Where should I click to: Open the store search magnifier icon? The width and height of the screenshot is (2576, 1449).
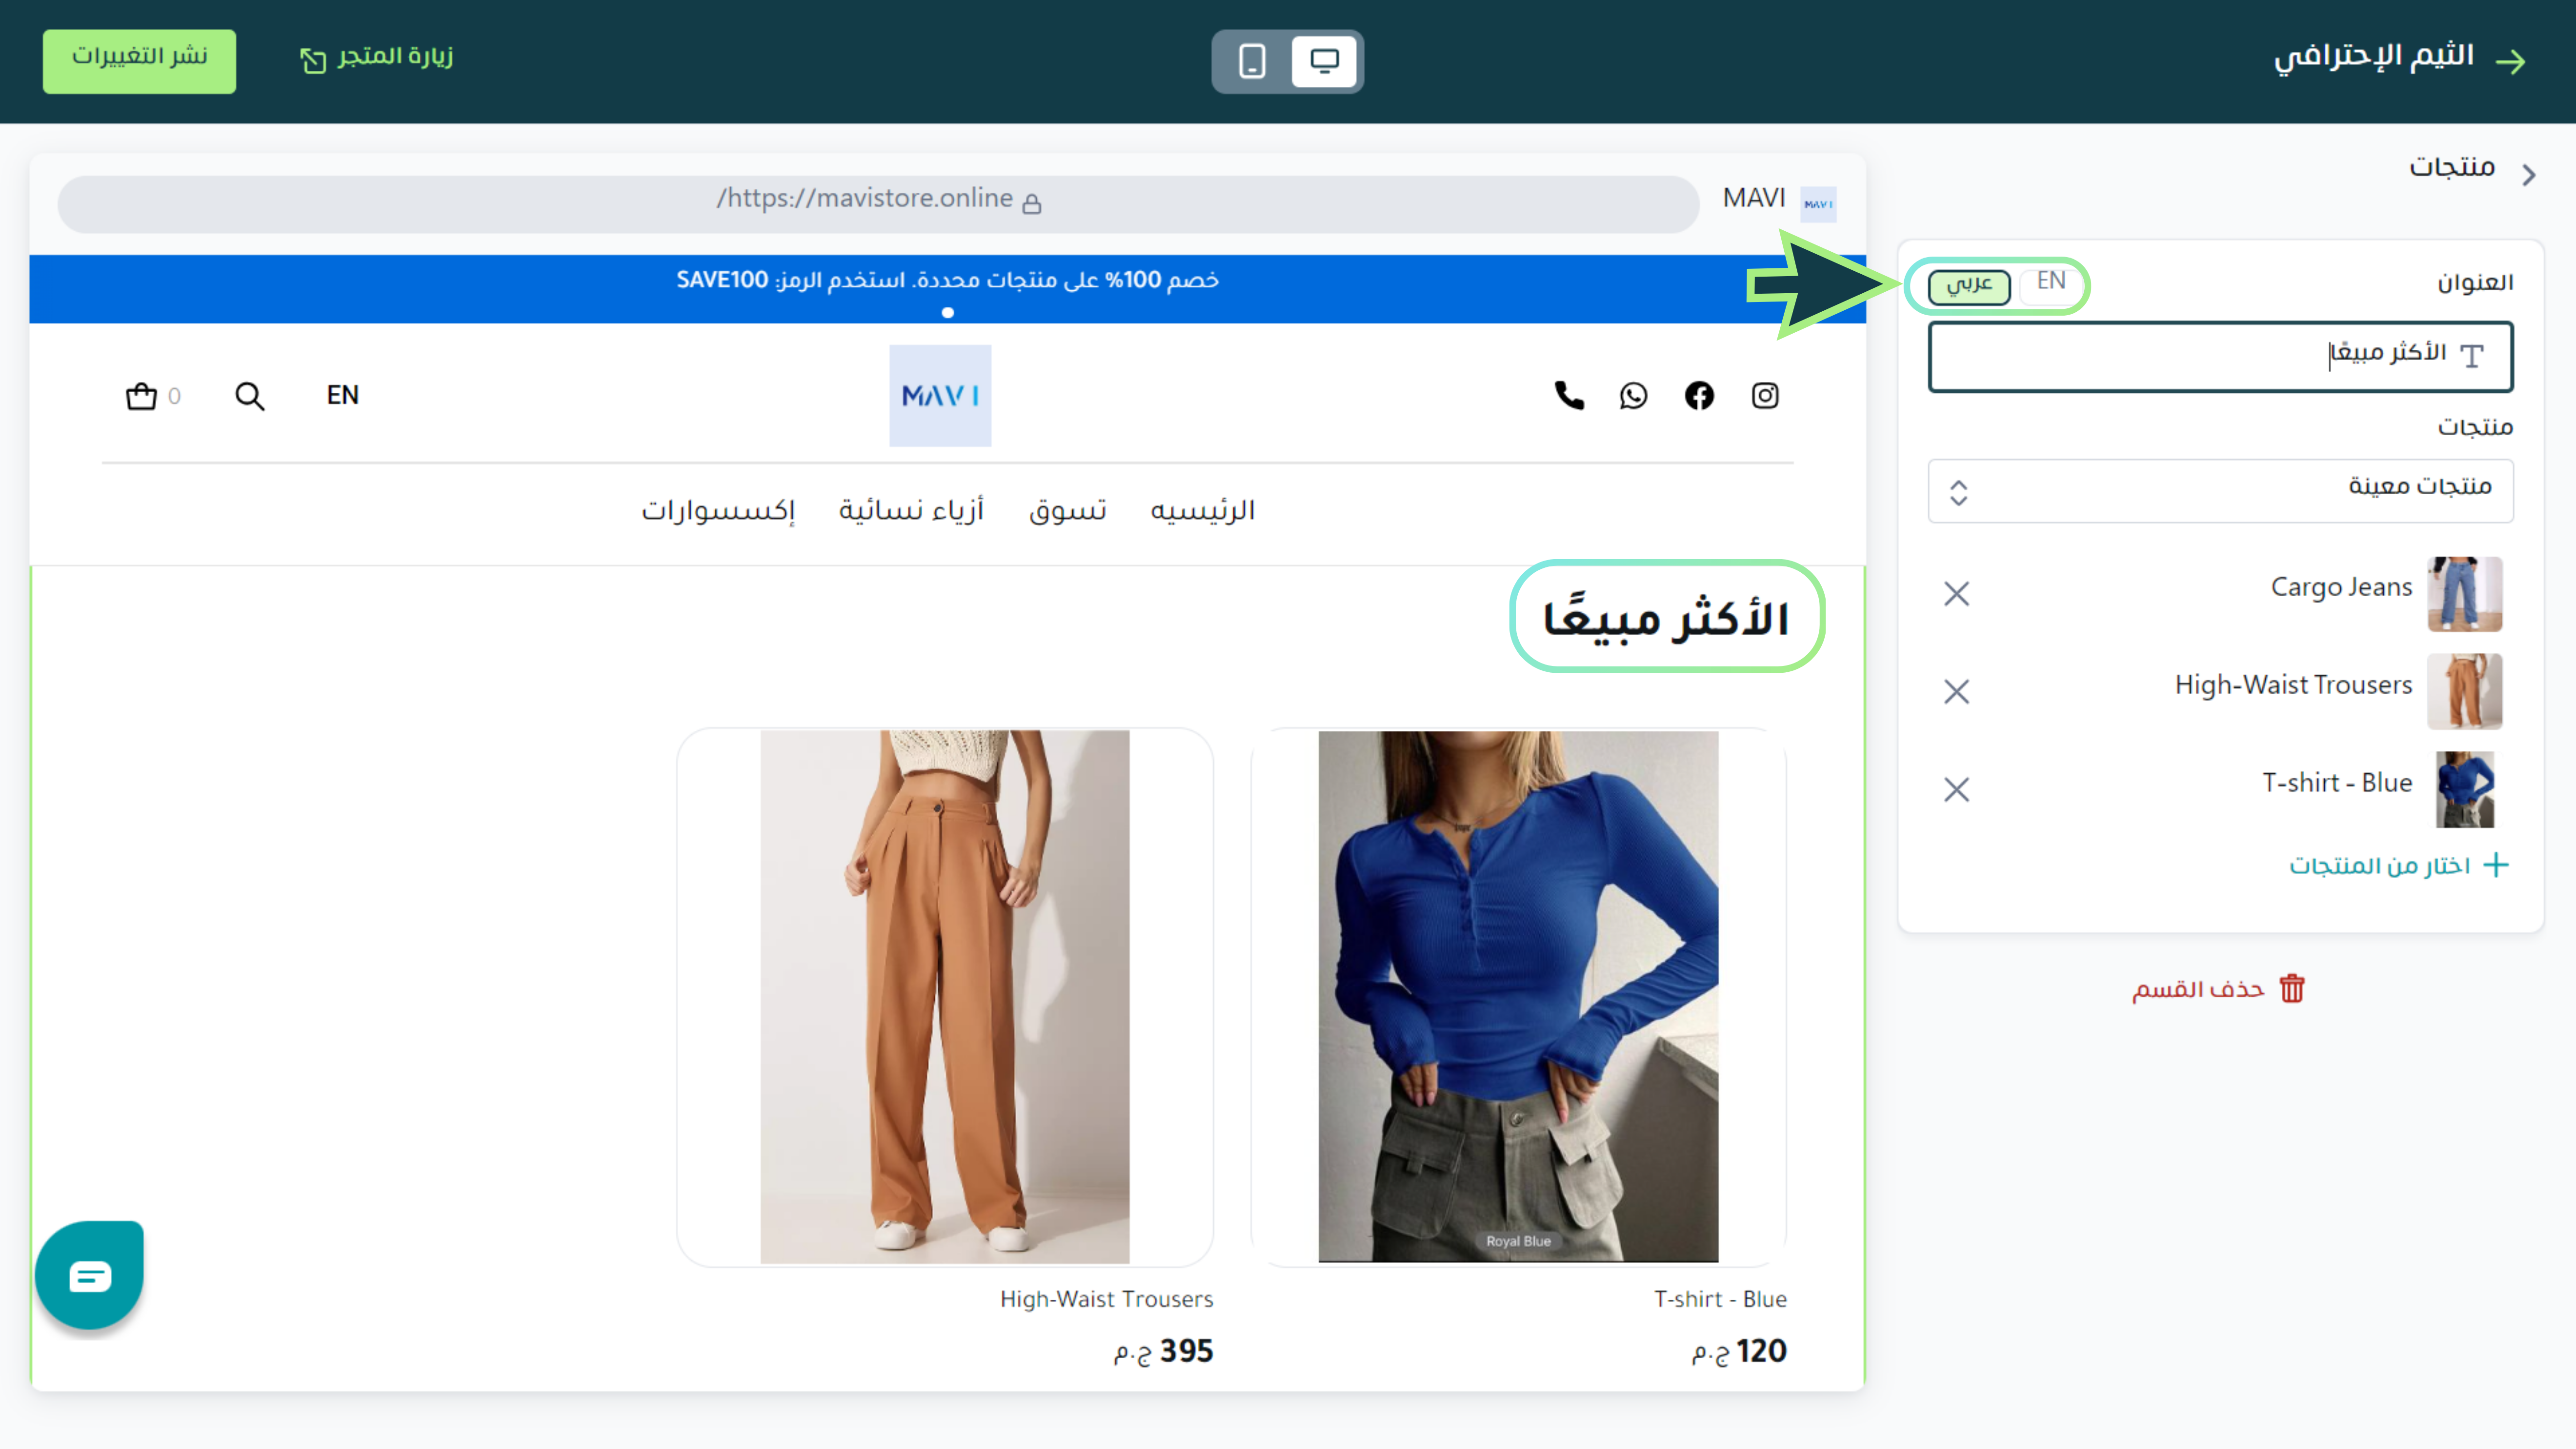pyautogui.click(x=249, y=397)
